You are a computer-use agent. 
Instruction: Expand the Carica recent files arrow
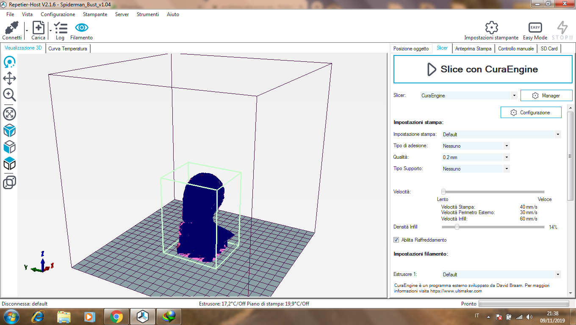[x=50, y=30]
